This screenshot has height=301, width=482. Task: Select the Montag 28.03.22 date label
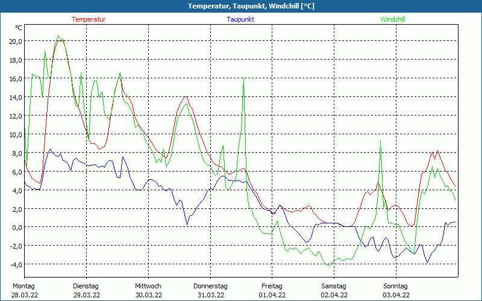[24, 290]
